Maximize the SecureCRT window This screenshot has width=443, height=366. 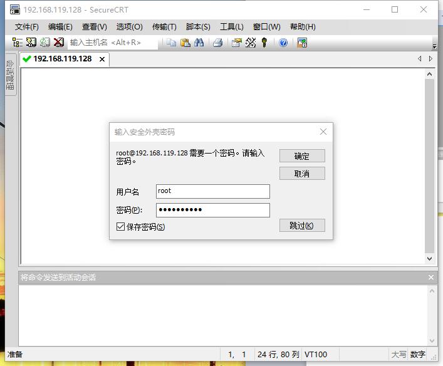[x=395, y=9]
